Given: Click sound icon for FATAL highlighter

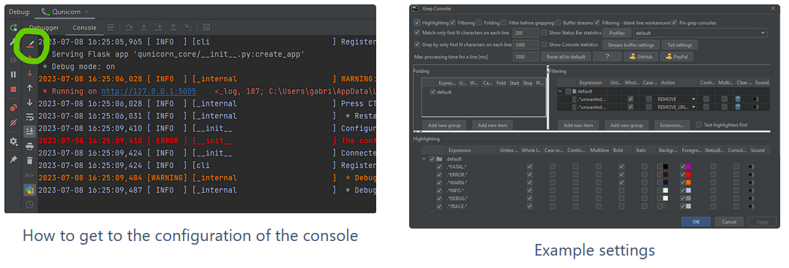Looking at the screenshot, I should (752, 166).
